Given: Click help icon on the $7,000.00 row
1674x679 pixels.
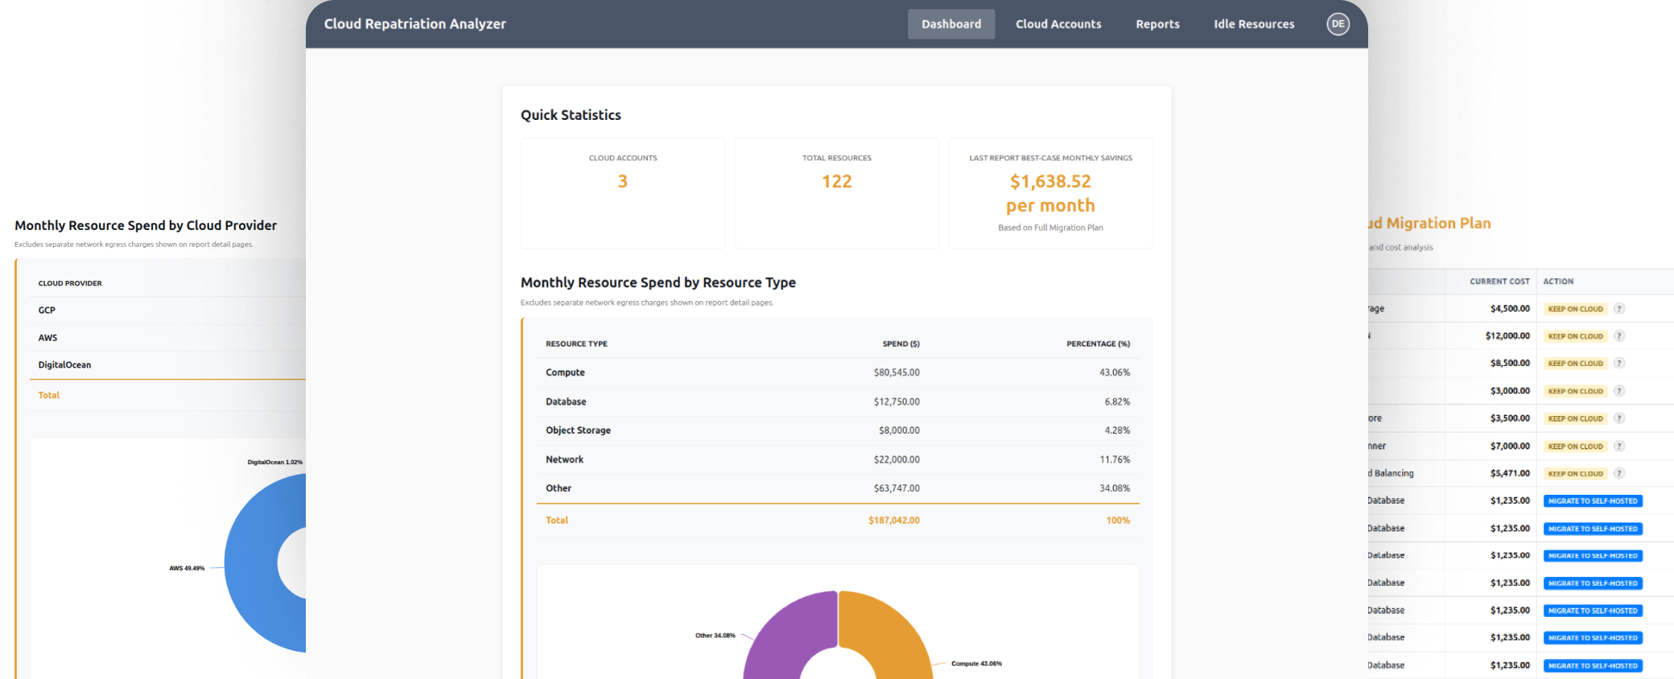Looking at the screenshot, I should [x=1619, y=446].
